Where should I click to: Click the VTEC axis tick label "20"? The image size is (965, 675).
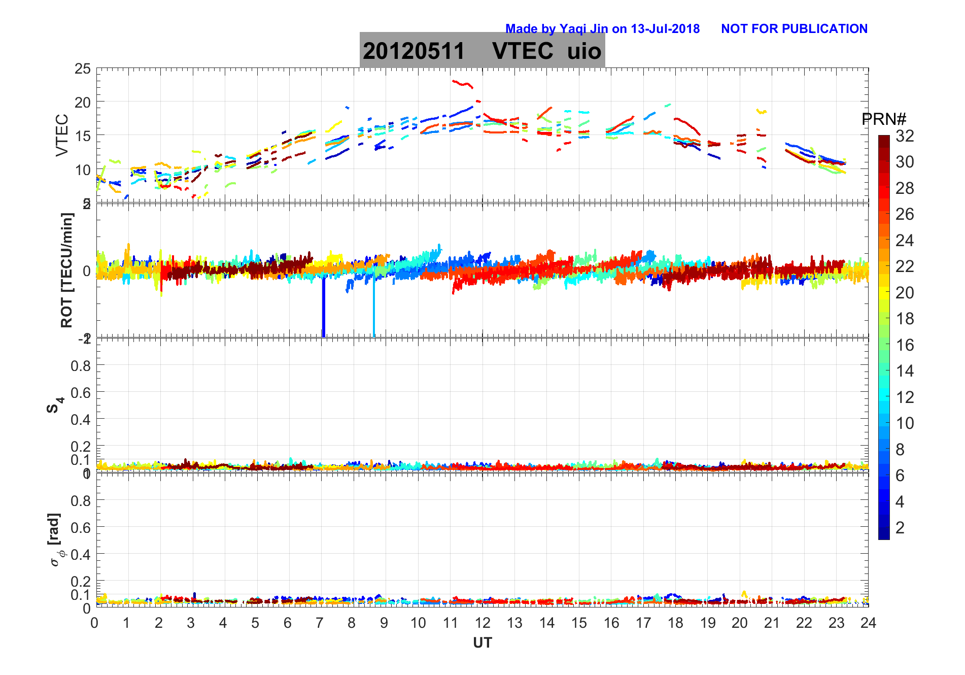pos(83,103)
